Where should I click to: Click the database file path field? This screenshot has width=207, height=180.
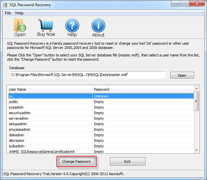click(88, 75)
